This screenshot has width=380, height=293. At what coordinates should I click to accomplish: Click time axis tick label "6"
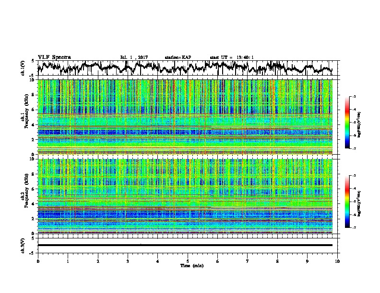coord(218,261)
